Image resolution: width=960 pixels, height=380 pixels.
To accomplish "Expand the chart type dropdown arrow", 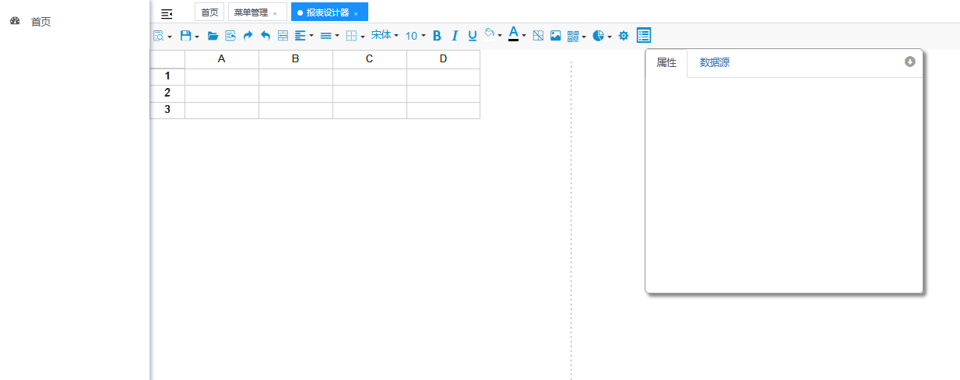I will [610, 37].
